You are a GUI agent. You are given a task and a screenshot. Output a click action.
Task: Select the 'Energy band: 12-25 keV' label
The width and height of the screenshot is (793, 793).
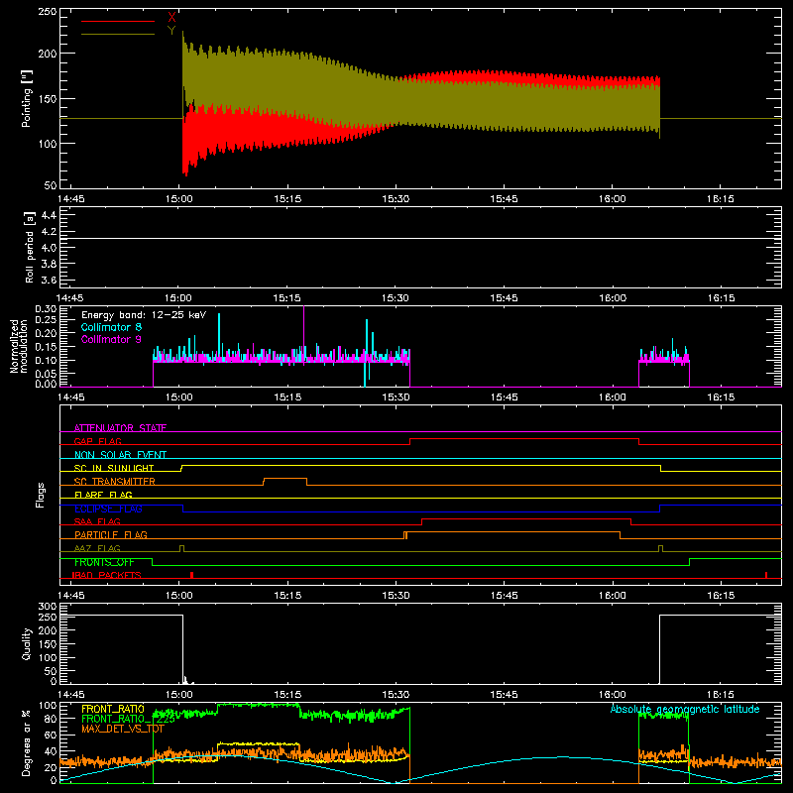coord(144,315)
